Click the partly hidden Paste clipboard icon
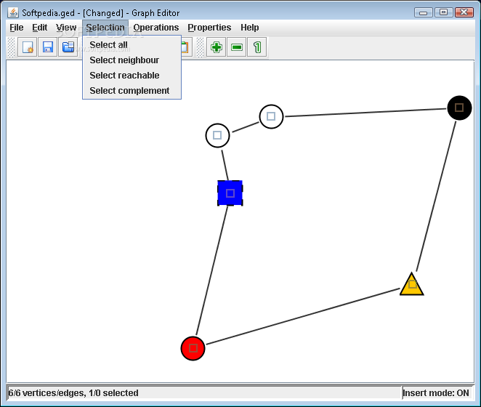Viewport: 481px width, 407px height. pyautogui.click(x=187, y=47)
